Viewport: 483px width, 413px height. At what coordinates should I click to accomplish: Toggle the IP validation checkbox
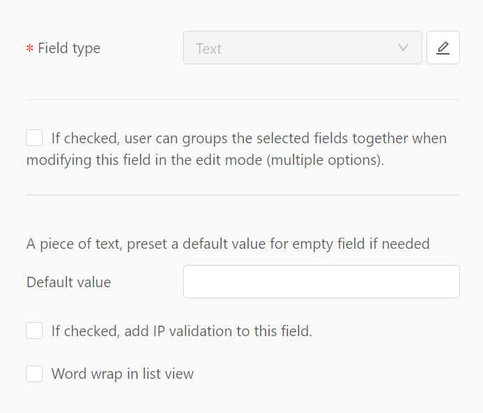(x=34, y=331)
